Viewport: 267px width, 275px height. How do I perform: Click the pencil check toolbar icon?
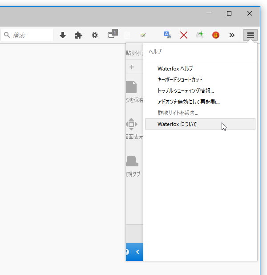point(143,35)
